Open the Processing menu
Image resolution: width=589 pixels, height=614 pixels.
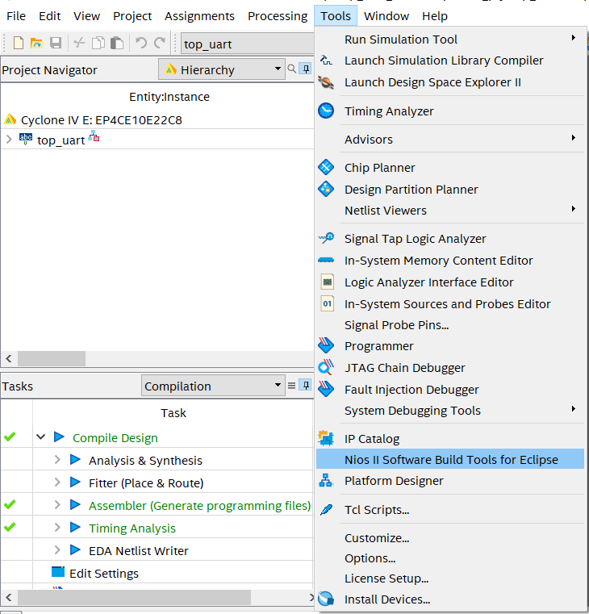(278, 16)
